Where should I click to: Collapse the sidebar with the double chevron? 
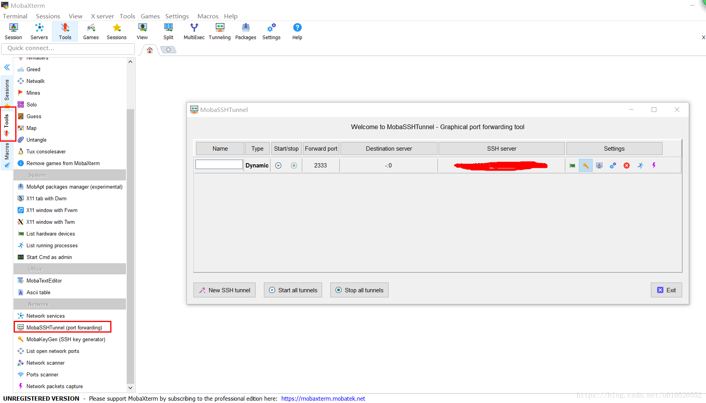tap(7, 67)
